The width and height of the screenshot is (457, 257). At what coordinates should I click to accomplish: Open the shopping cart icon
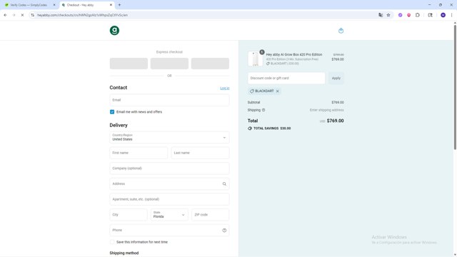pyautogui.click(x=341, y=31)
